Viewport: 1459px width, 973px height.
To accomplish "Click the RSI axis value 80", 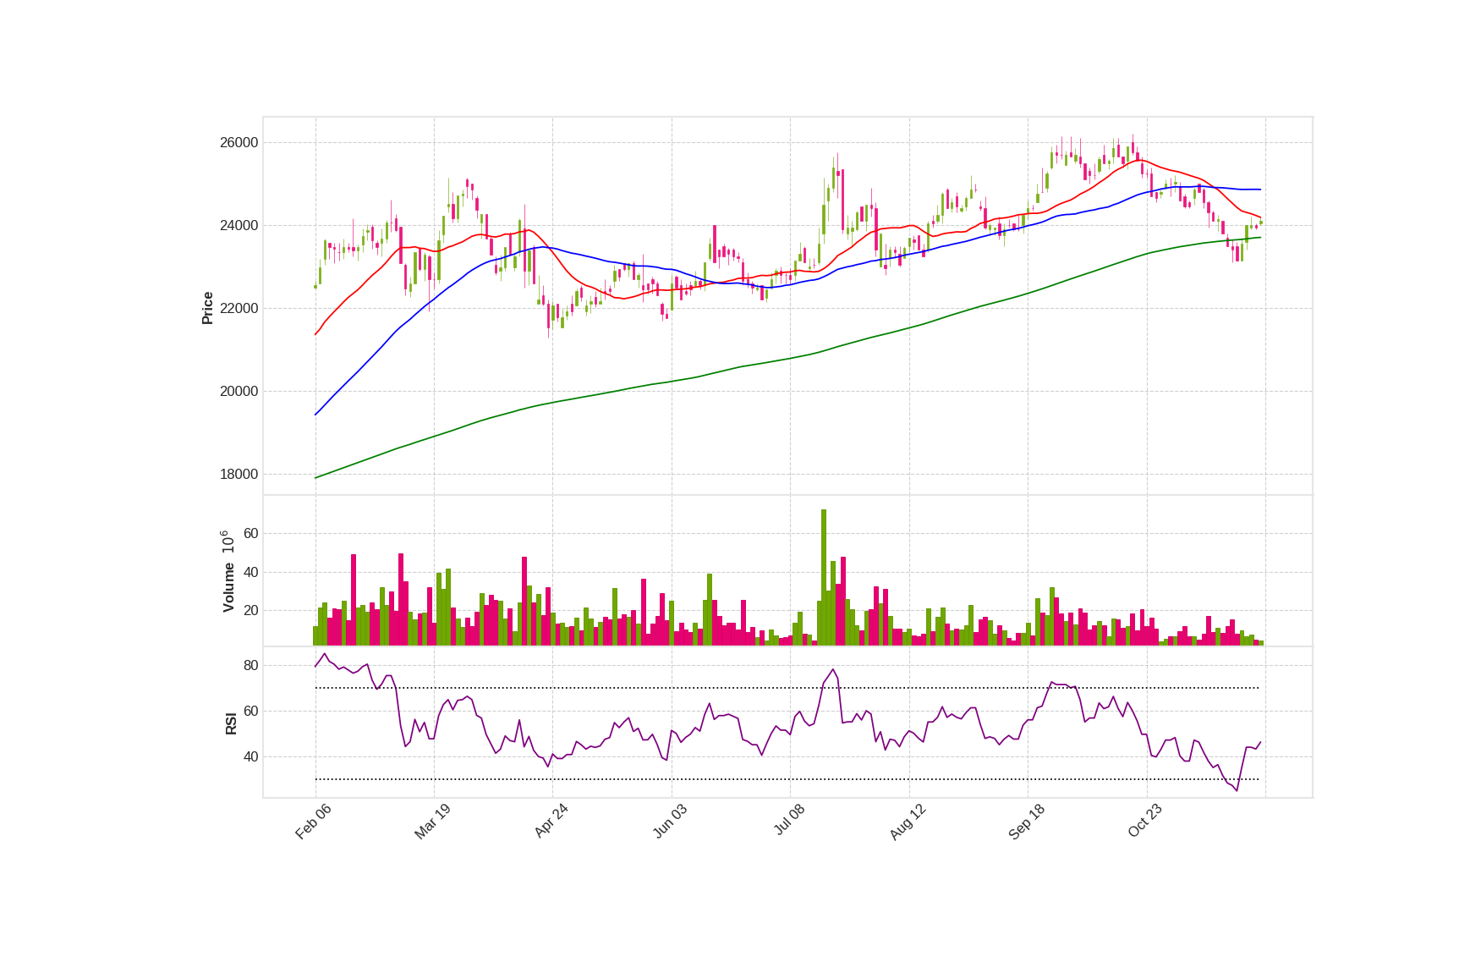I will click(251, 665).
